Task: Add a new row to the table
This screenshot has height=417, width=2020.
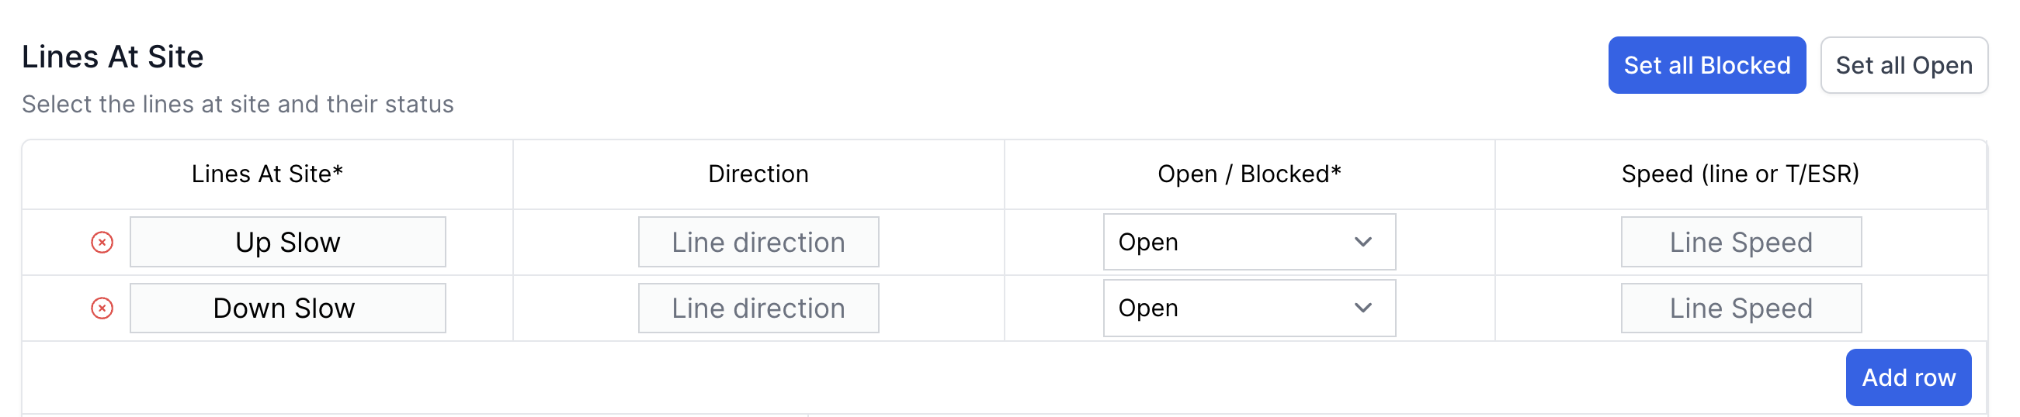Action: 1907,378
